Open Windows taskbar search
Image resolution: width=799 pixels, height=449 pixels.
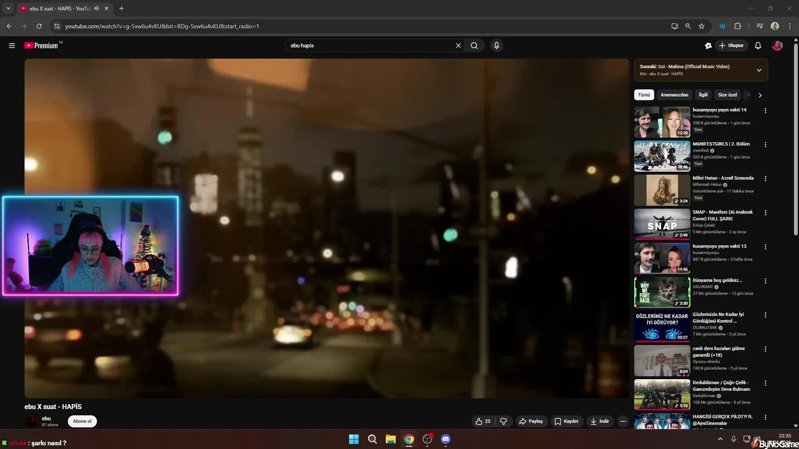coord(372,439)
